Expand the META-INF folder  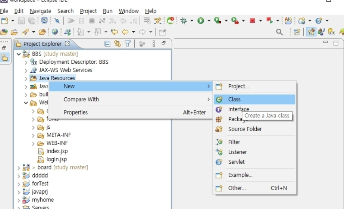[33, 135]
